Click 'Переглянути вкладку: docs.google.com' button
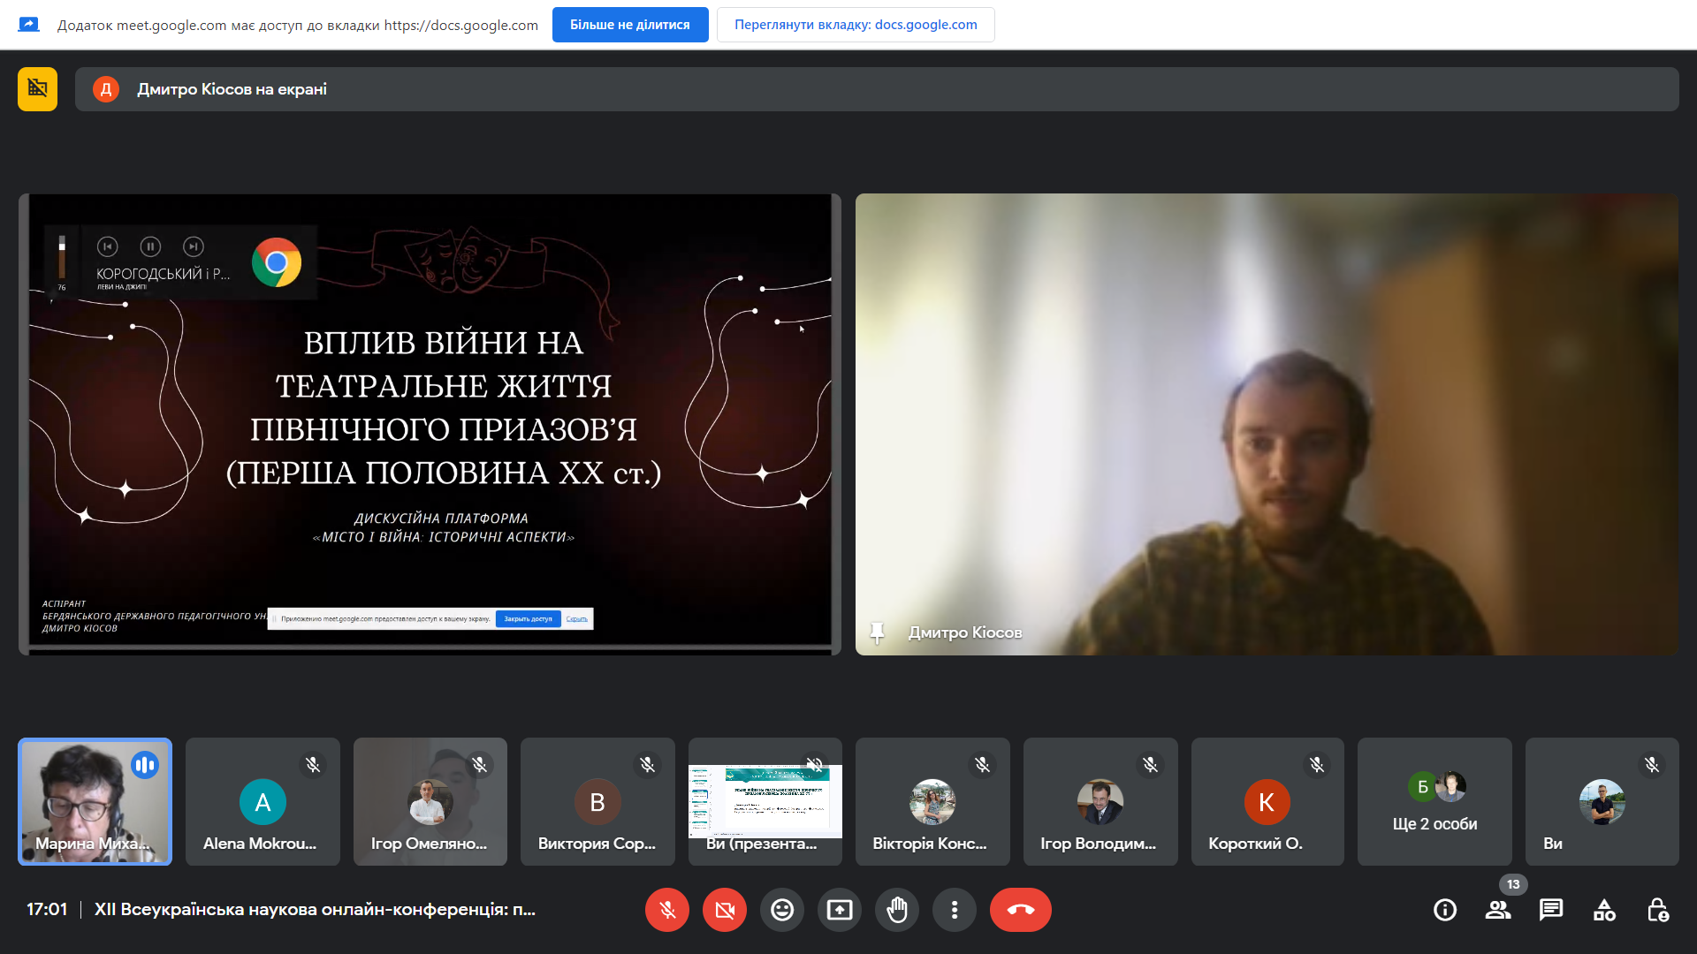1697x954 pixels. click(856, 25)
